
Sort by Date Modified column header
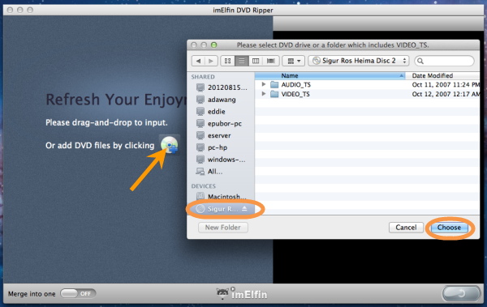[x=442, y=75]
